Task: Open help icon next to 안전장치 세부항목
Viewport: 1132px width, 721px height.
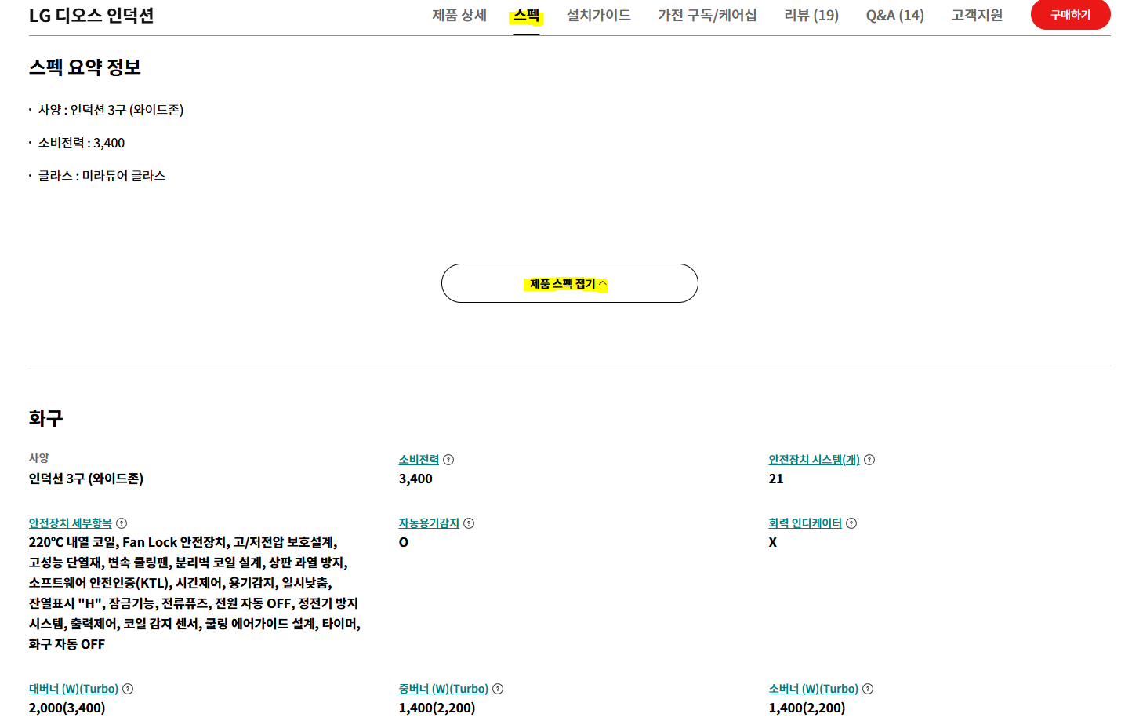Action: tap(122, 523)
